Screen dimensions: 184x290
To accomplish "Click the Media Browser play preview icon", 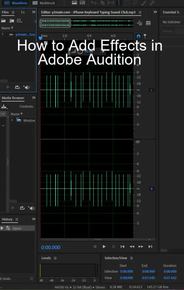I will pos(13,208).
